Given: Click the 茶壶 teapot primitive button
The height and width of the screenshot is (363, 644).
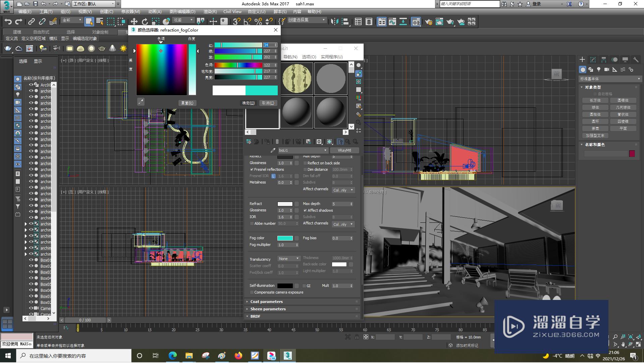Looking at the screenshot, I should (x=595, y=129).
